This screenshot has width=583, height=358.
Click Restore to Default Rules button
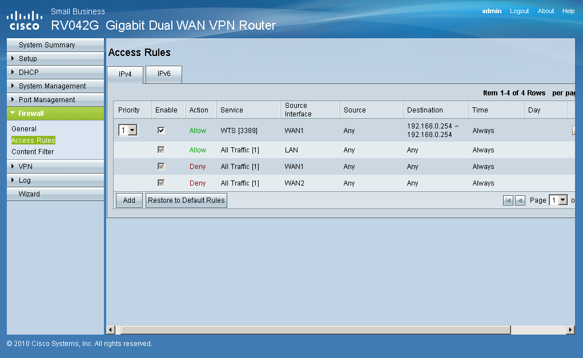pyautogui.click(x=186, y=200)
